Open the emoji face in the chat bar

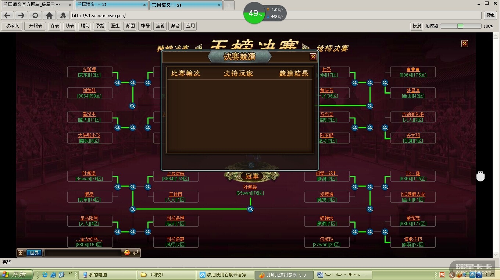pyautogui.click(x=127, y=253)
